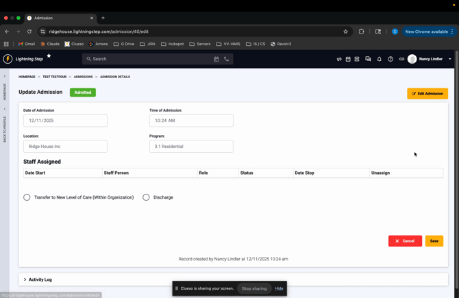Select Transfer to New Level of Care option
This screenshot has height=298, width=459.
(x=27, y=197)
